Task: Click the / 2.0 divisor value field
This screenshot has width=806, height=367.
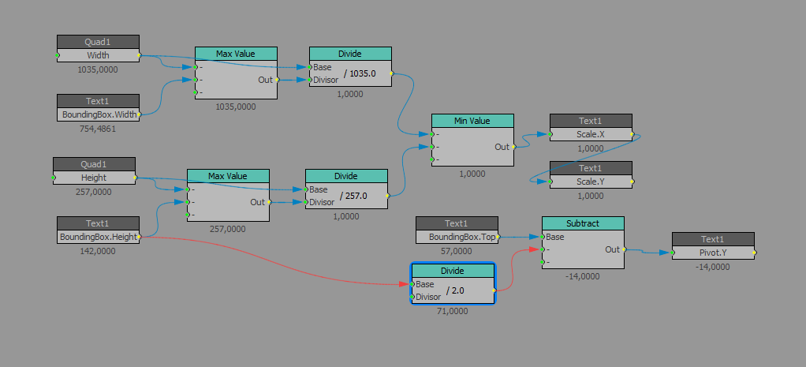Action: [x=455, y=290]
